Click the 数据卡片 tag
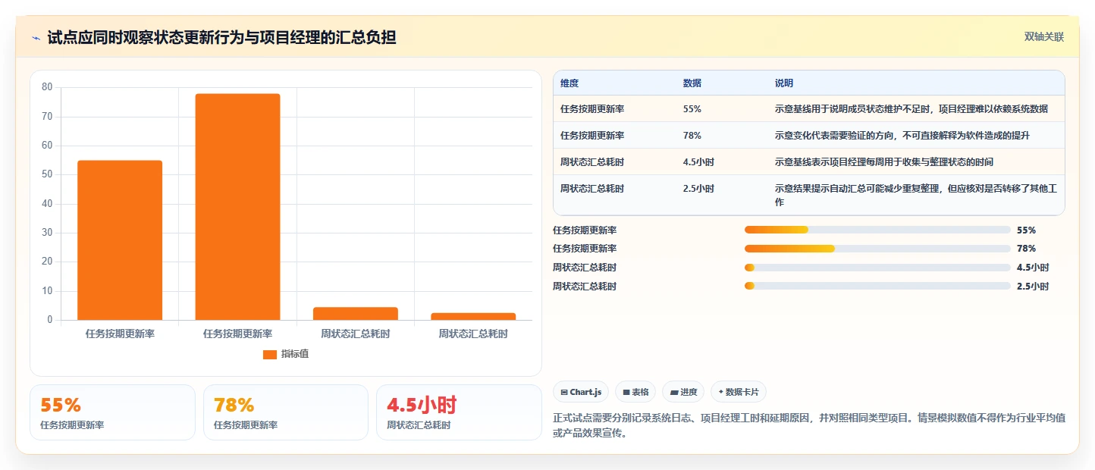This screenshot has width=1095, height=470. pos(739,392)
